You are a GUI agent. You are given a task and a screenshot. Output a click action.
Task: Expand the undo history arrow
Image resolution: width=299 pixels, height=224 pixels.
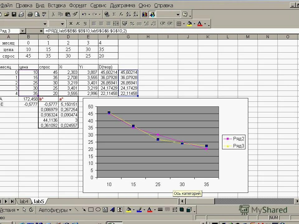click(89, 14)
